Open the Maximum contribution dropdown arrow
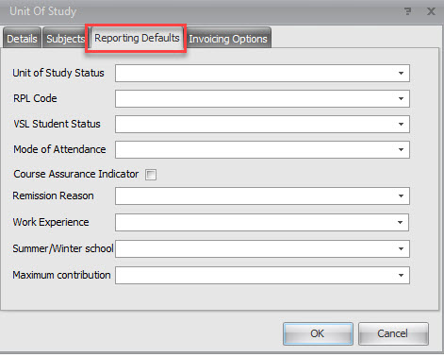Viewport: 444px width, 357px height. [x=401, y=276]
